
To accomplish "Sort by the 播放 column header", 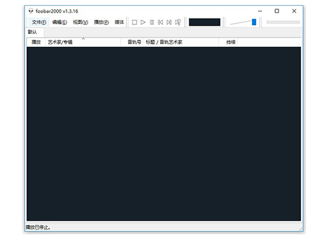I will click(36, 42).
